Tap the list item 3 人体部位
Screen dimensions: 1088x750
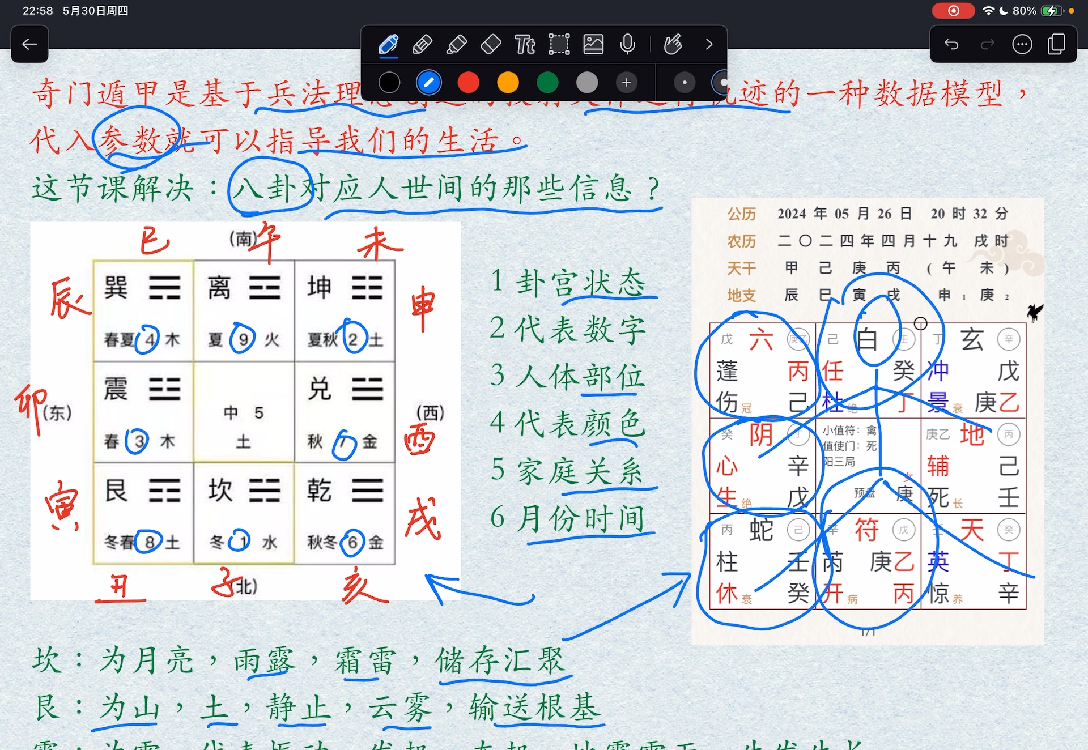[568, 376]
